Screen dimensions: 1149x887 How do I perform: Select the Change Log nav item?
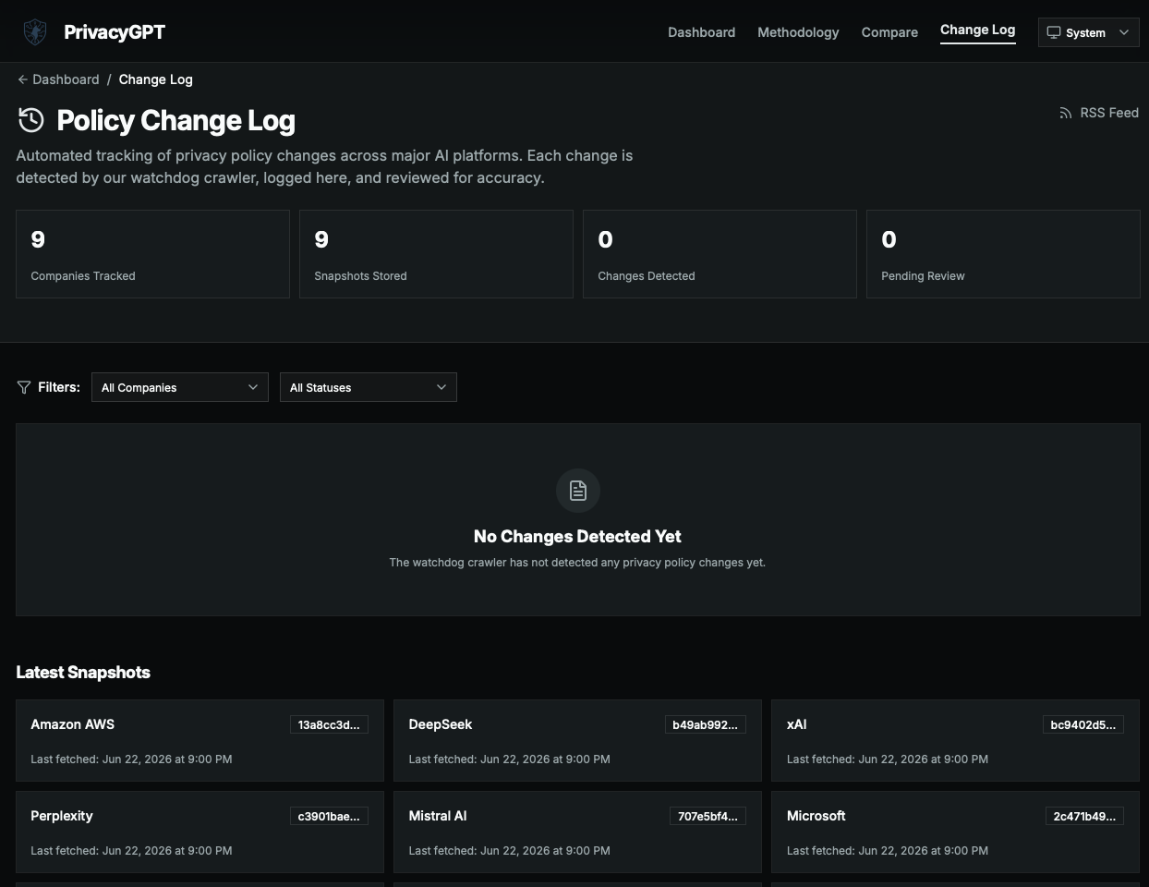click(x=977, y=30)
